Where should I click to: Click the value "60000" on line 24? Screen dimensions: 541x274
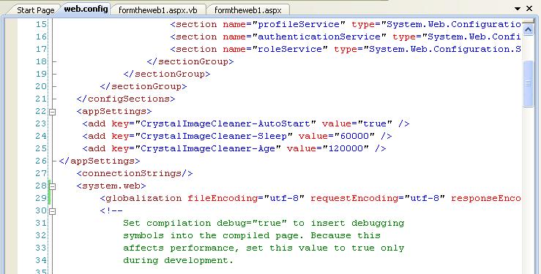click(354, 136)
